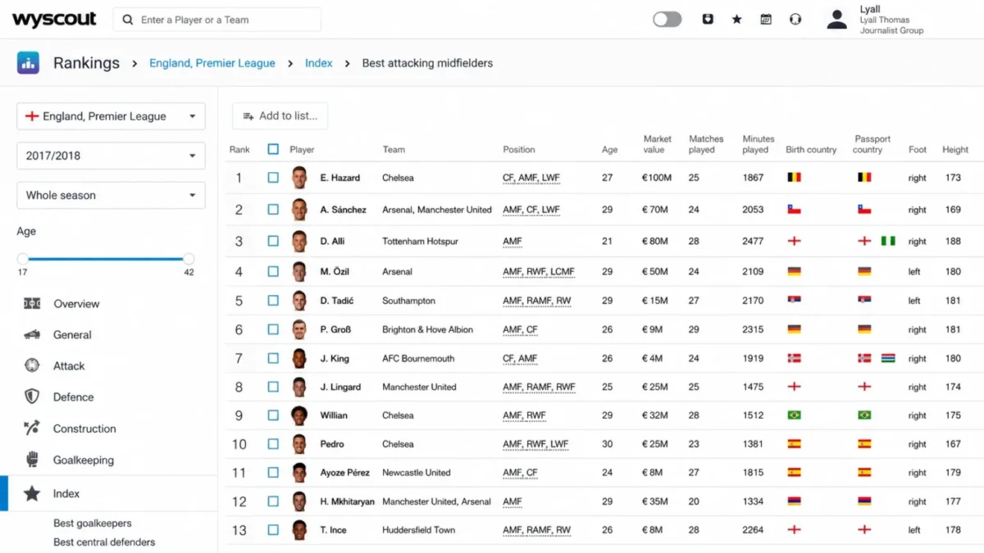Click the Construction tactics icon
The width and height of the screenshot is (984, 553).
point(32,428)
